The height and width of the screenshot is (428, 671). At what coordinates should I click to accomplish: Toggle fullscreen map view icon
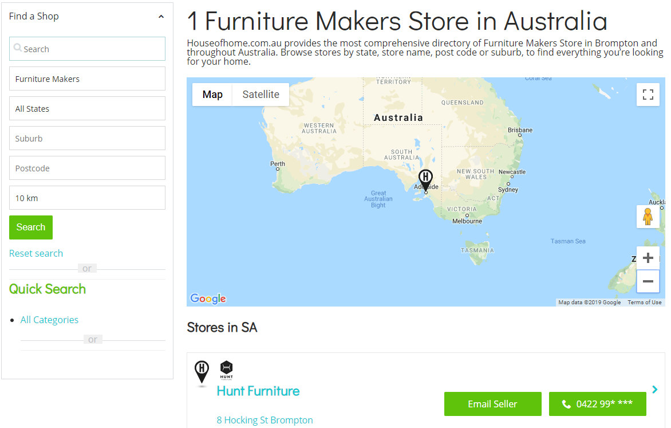tap(648, 95)
